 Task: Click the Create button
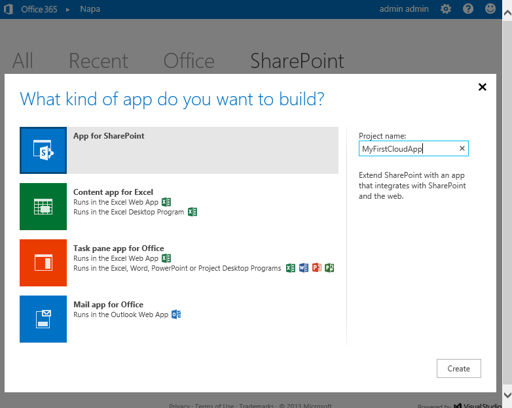point(458,369)
